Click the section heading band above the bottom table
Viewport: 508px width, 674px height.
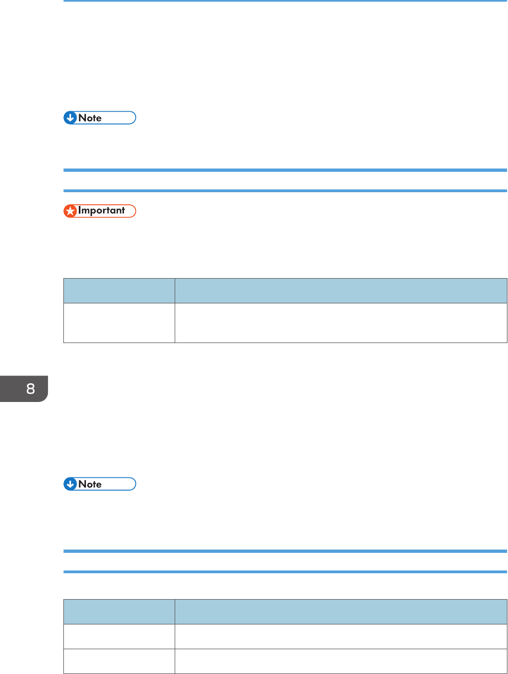[x=285, y=561]
